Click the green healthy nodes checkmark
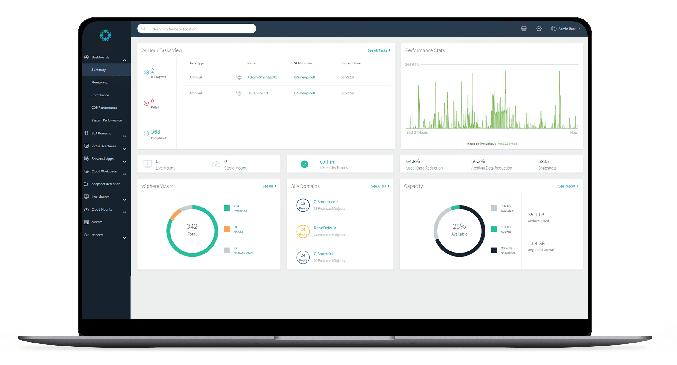 304,164
